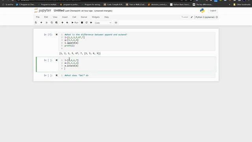252x142 pixels.
Task: Interrupt the kernel with stop icon
Action: click(82, 23)
